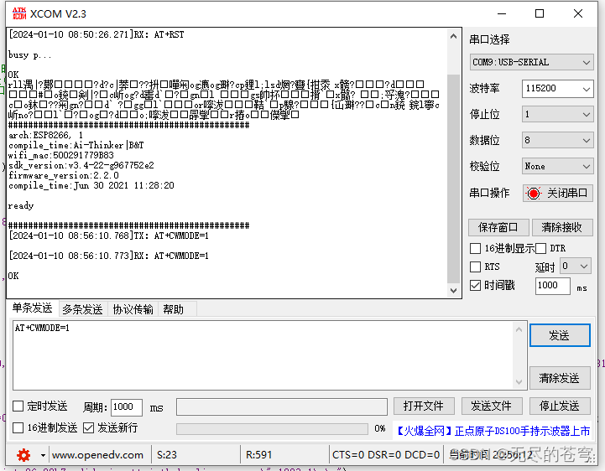Click the CTS=0 DSR=0 DCD=0 status
This screenshot has height=471, width=605.
coord(386,455)
